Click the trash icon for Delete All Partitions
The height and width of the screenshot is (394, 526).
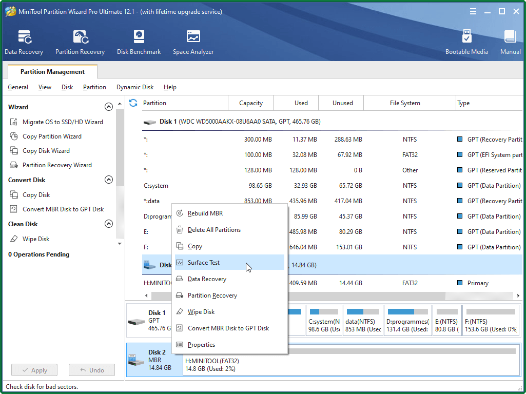[180, 230]
